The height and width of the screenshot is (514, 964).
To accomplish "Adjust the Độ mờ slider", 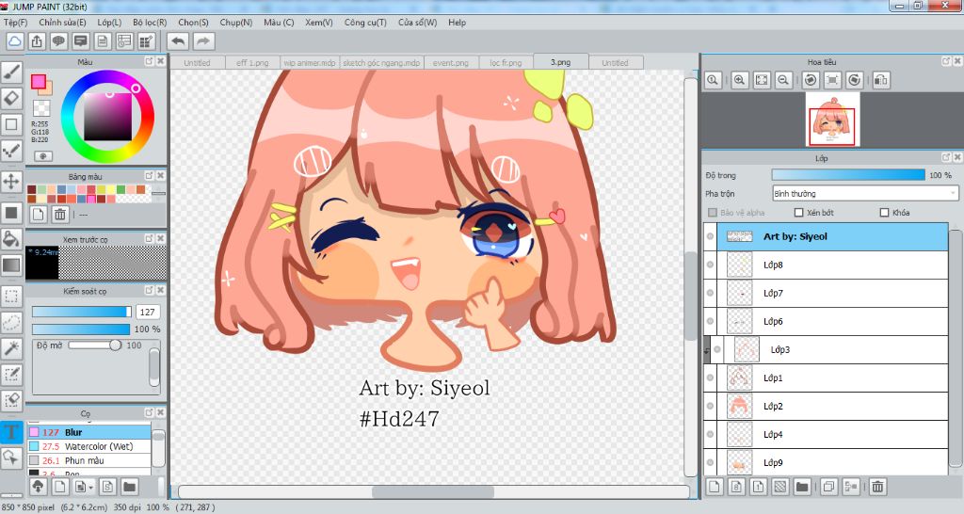I will tap(95, 345).
